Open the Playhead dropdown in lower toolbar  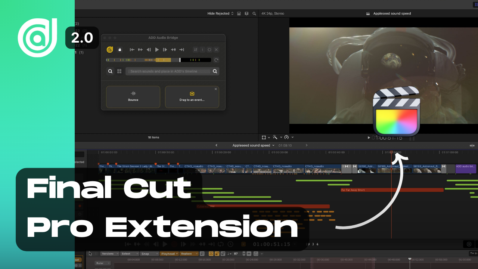click(x=169, y=254)
